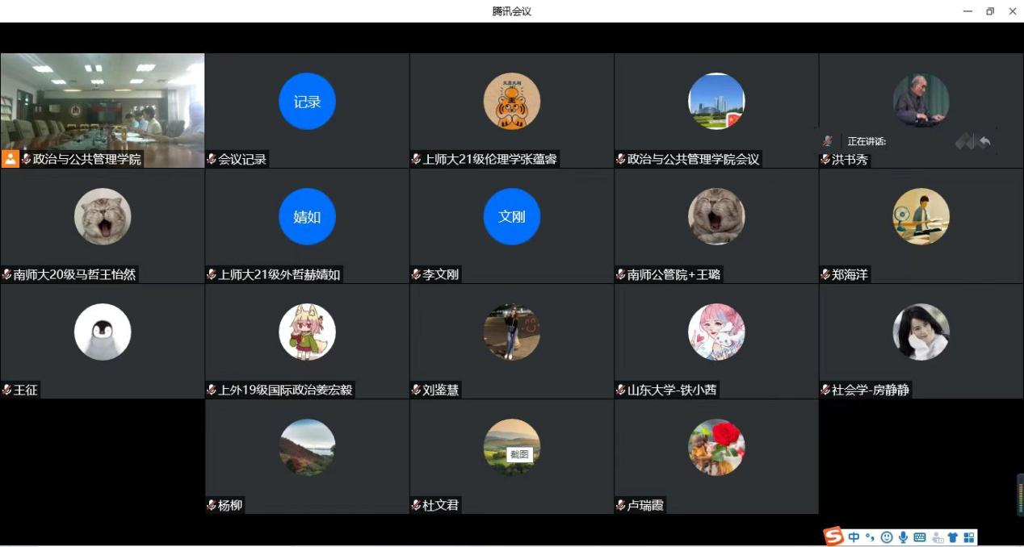Open the Sogou emoji panel
This screenshot has width=1024, height=547.
[887, 537]
